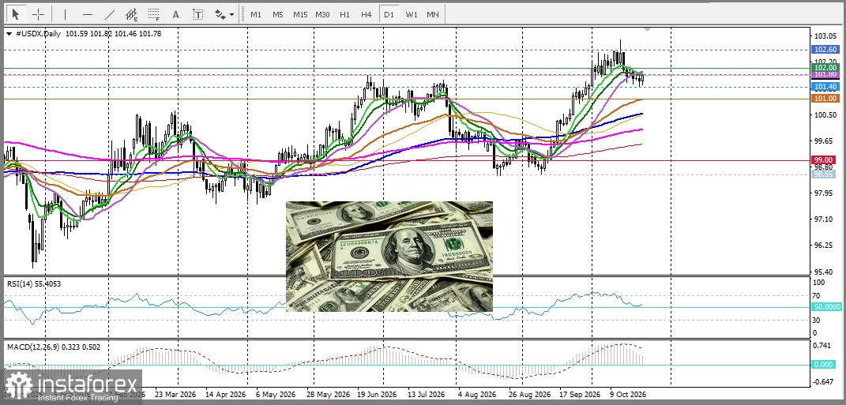
Task: Switch chart to H1 timeframe
Action: [x=344, y=14]
